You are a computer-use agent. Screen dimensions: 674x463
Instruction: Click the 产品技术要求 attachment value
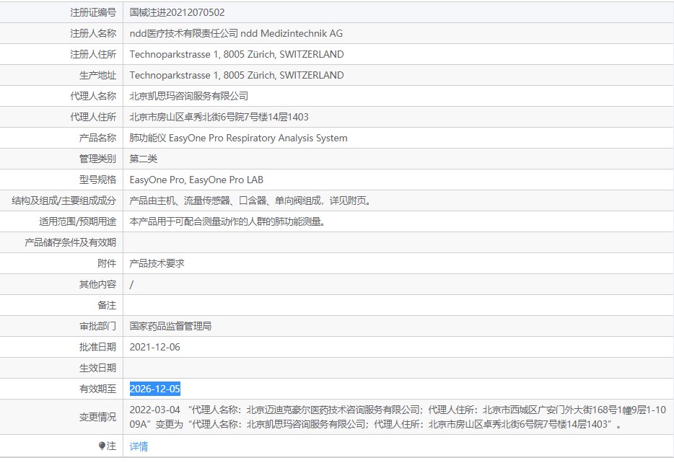(x=157, y=263)
